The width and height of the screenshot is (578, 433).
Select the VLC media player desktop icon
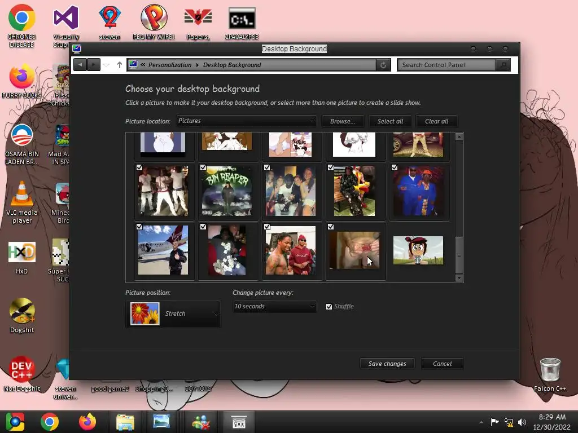22,202
